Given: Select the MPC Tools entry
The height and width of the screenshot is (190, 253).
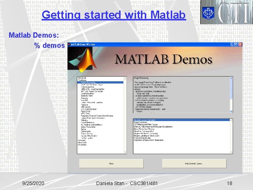Looking at the screenshot, I should [85, 114].
